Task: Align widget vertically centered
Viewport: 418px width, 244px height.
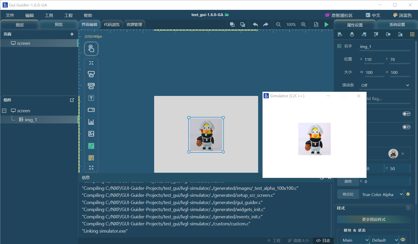Action: (388, 34)
